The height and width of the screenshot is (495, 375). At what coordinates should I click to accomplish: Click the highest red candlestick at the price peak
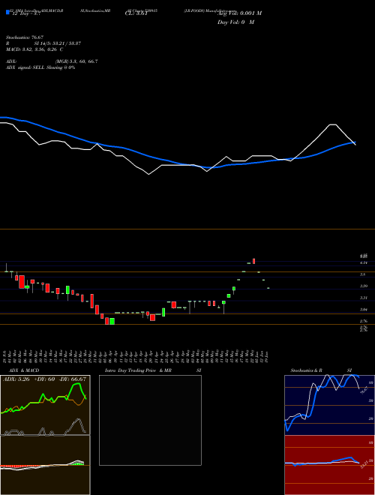pyautogui.click(x=253, y=261)
